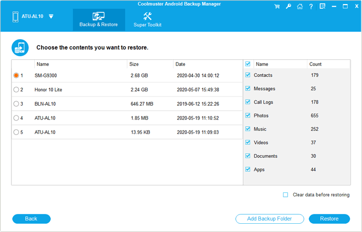Click date 2020-05-19 11:10:52
This screenshot has width=362, height=232.
pos(198,118)
